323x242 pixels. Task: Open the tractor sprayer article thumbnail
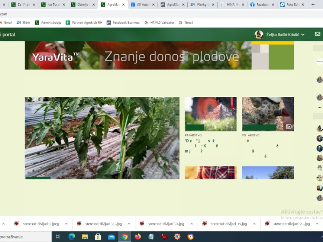[x=210, y=114]
